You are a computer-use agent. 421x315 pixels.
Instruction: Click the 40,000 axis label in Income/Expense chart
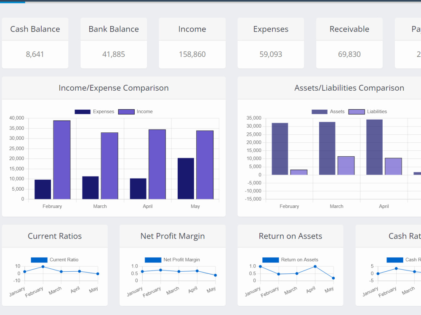17,118
